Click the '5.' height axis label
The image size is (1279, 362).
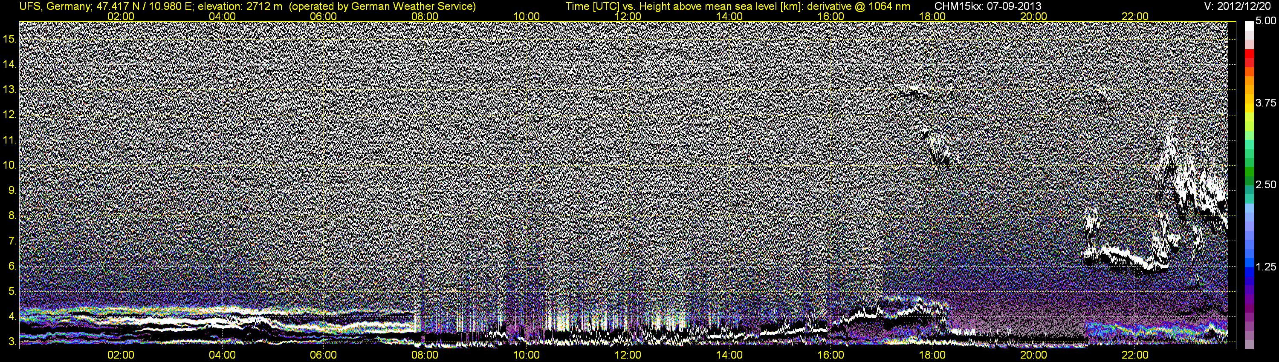pos(12,291)
